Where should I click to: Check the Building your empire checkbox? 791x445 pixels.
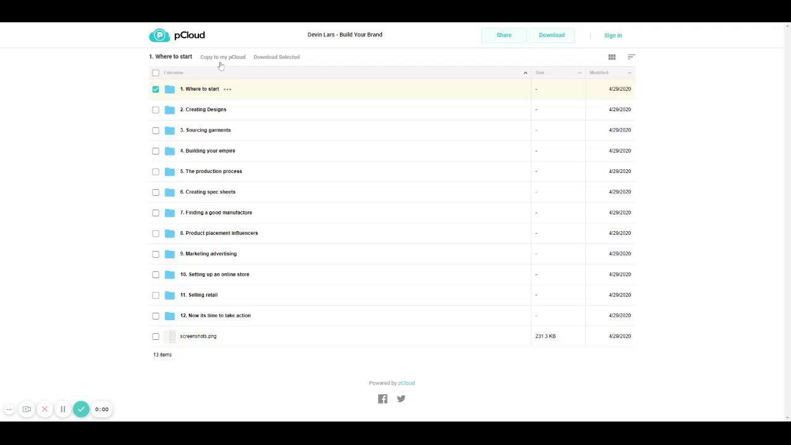(x=156, y=151)
